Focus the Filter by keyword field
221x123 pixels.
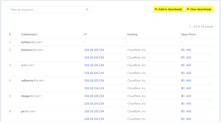pyautogui.click(x=49, y=10)
